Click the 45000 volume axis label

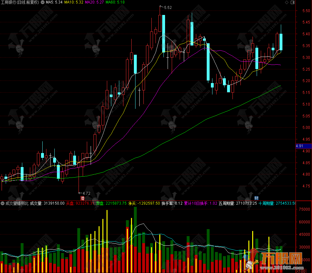(x=304, y=234)
